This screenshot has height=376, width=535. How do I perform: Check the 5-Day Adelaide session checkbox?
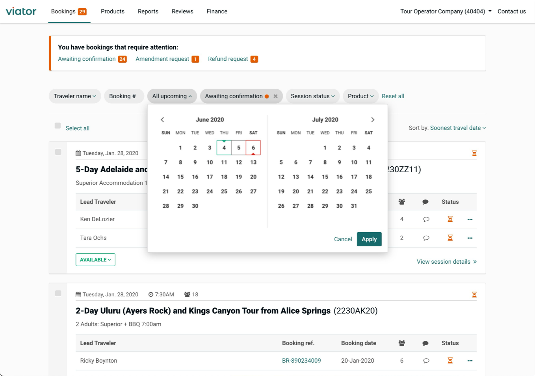[58, 152]
